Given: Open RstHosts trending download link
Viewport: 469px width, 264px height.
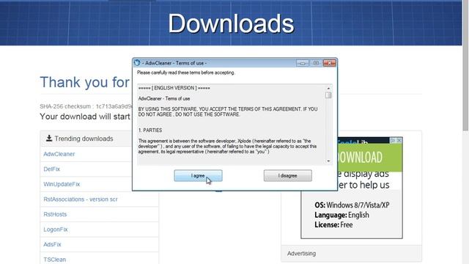Looking at the screenshot, I should click(x=55, y=214).
